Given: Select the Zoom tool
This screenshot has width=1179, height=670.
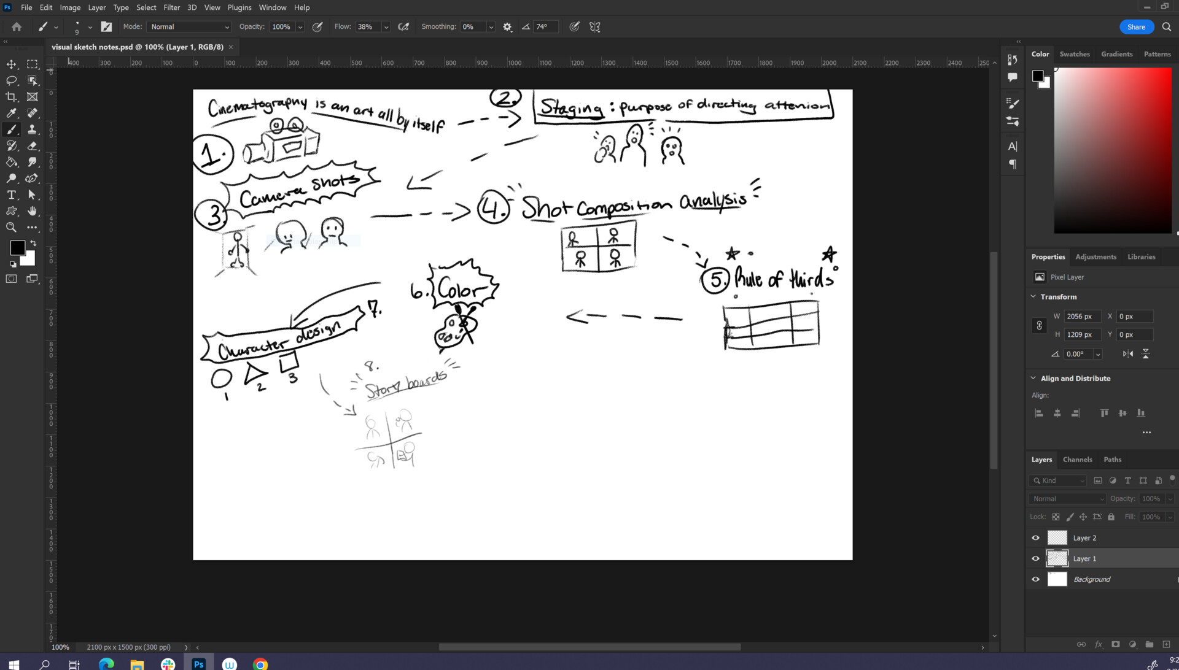Looking at the screenshot, I should pyautogui.click(x=11, y=228).
